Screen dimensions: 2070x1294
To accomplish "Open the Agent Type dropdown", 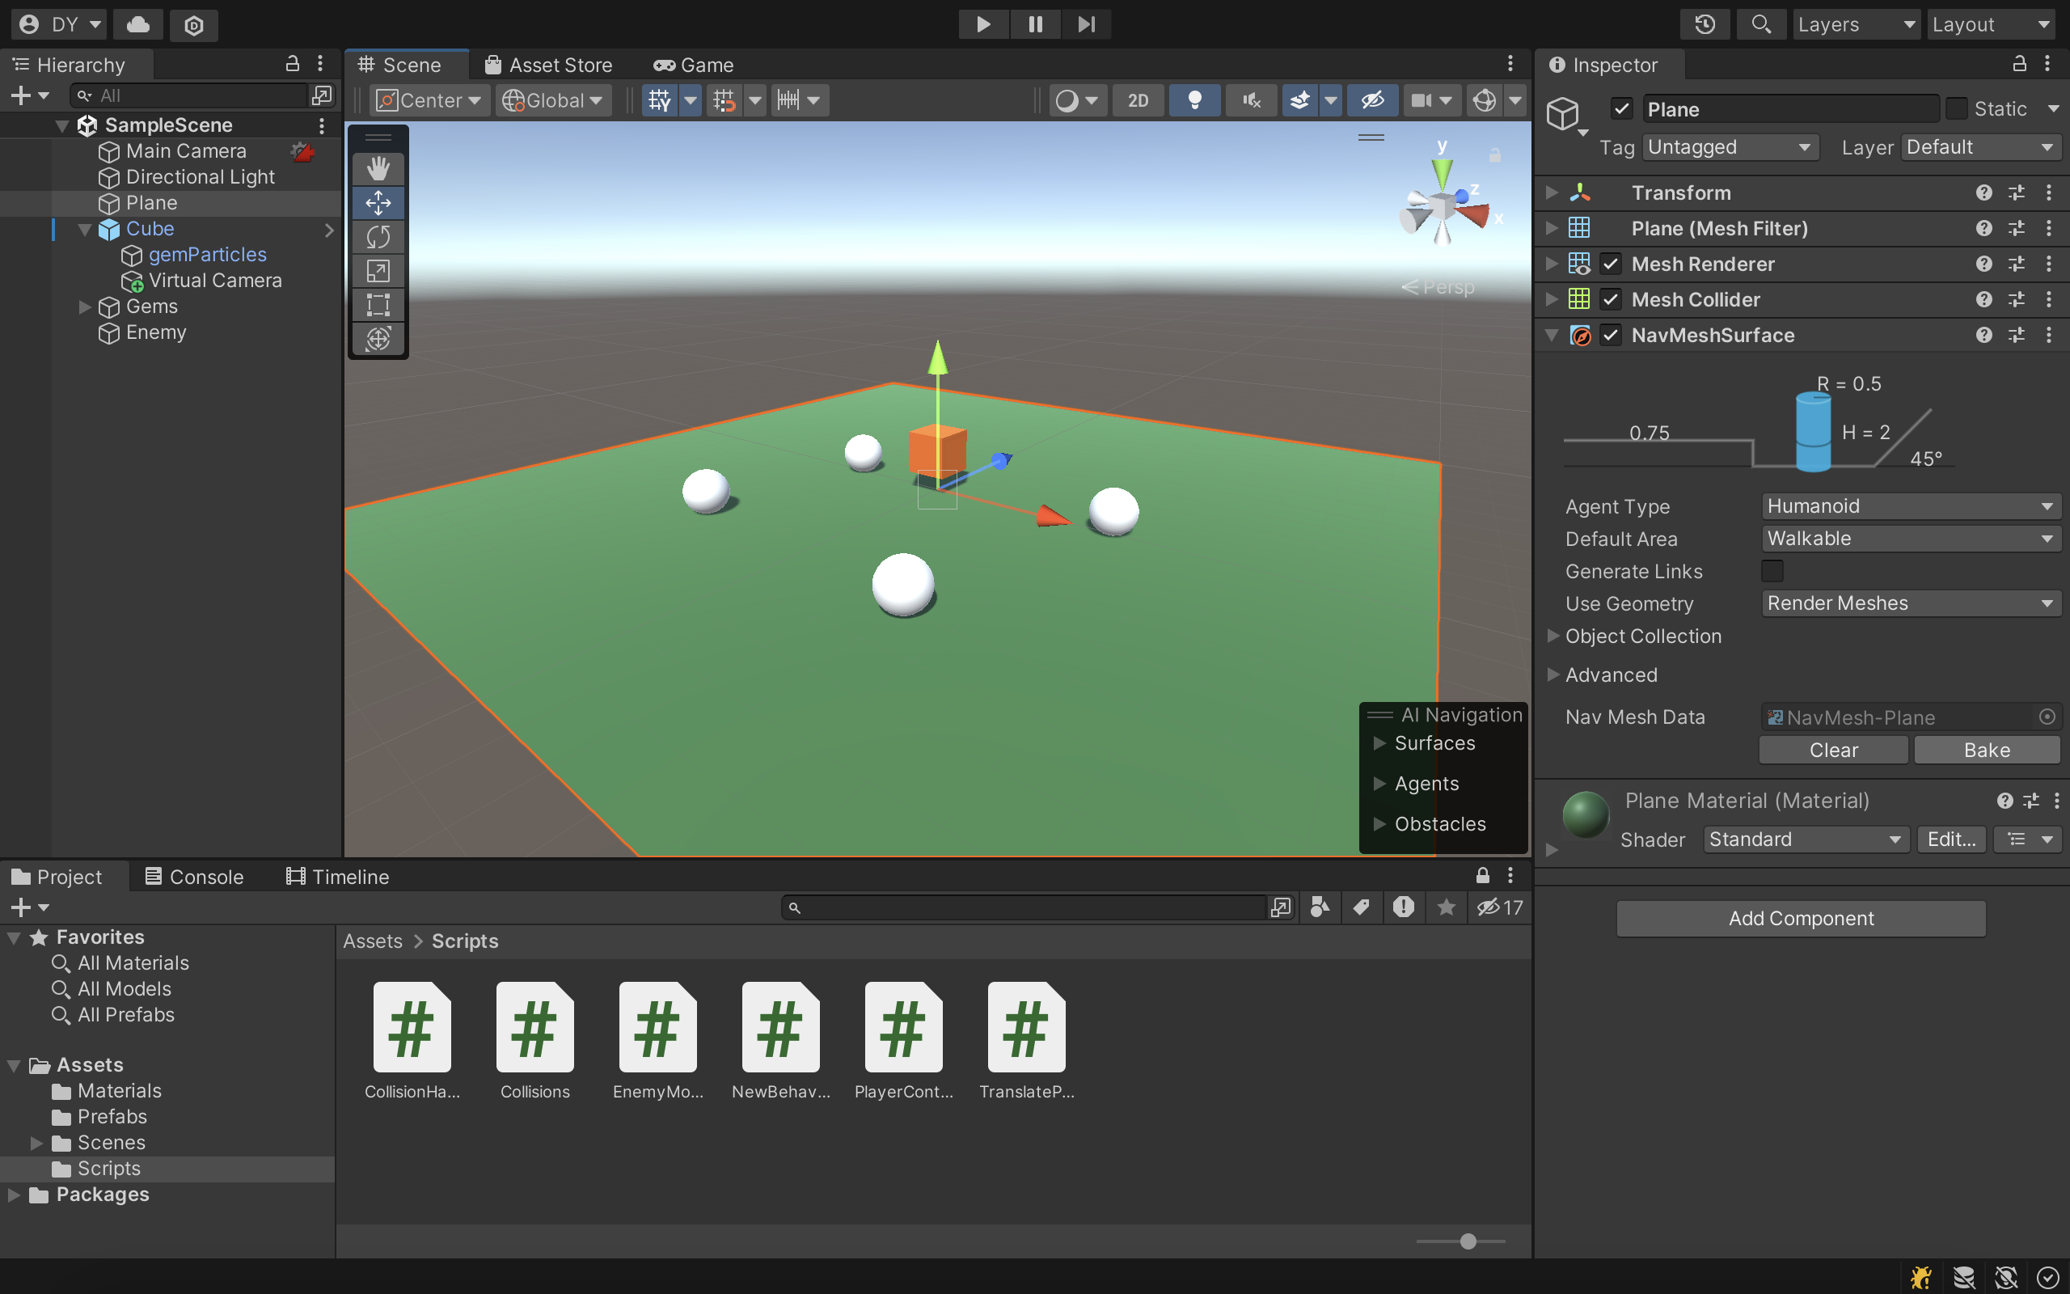I will coord(1911,505).
